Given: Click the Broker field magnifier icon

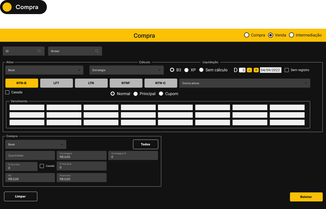Looking at the screenshot, I should click(97, 51).
